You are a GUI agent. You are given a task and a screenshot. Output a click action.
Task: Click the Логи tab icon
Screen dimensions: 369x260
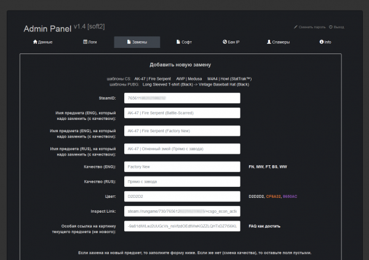pos(85,42)
